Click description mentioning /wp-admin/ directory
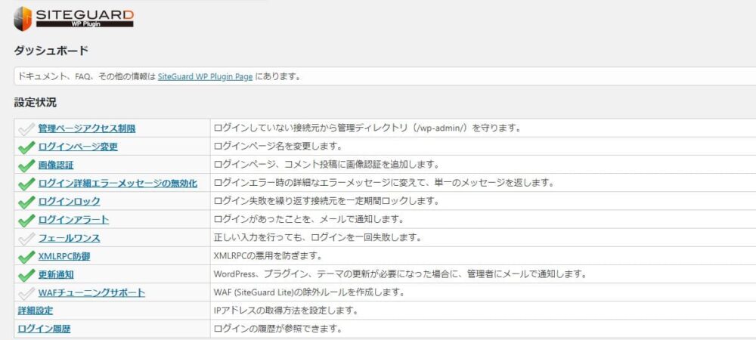This screenshot has width=756, height=340. click(369, 128)
